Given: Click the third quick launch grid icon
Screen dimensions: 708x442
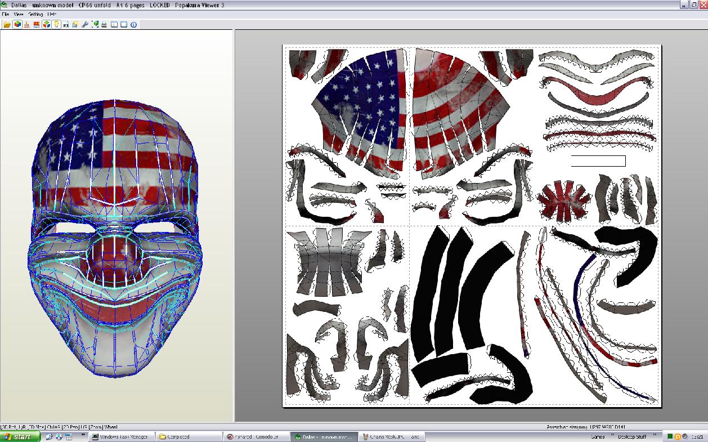Looking at the screenshot, I should [x=68, y=436].
